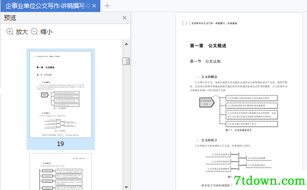This screenshot has height=190, width=307.
Task: Select the thumbnail below page 19
Action: tap(60, 172)
